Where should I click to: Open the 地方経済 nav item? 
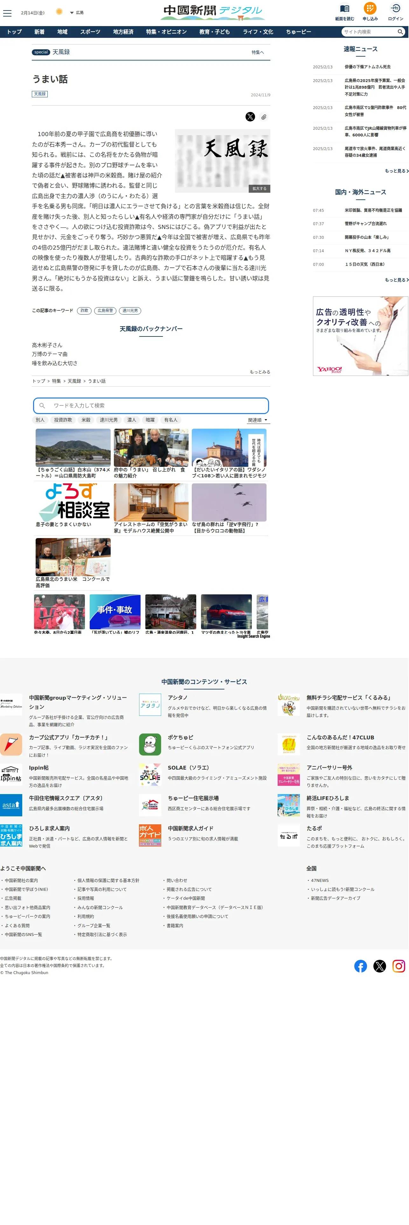(x=123, y=32)
